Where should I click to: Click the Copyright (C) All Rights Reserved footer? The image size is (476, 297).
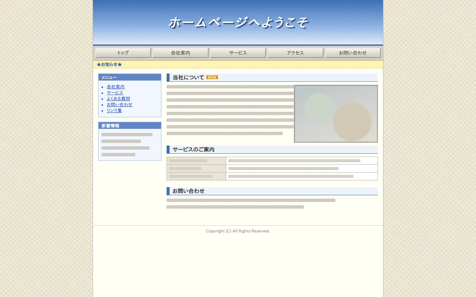click(238, 231)
